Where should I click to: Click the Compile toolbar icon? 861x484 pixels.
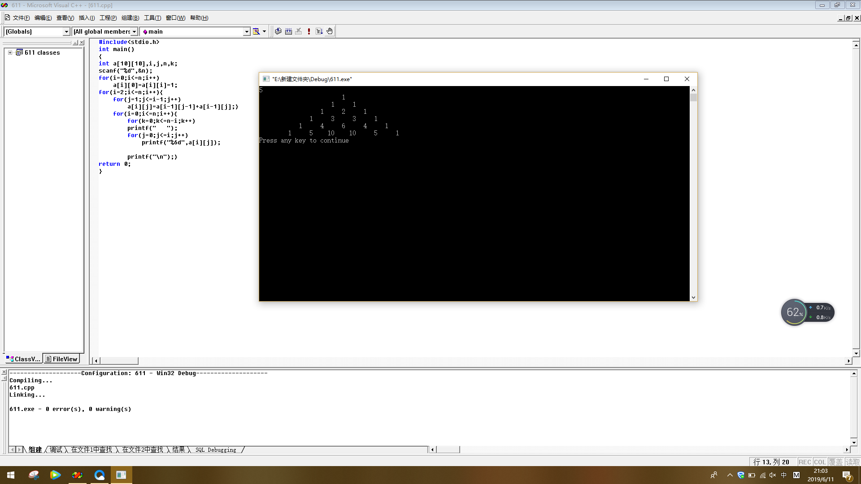pos(278,31)
